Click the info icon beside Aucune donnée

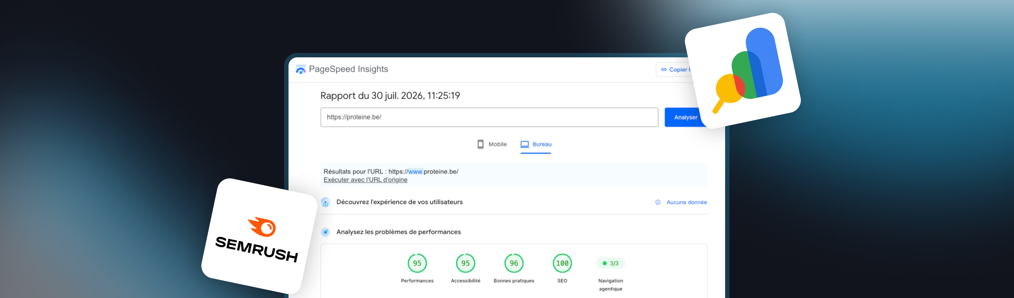(657, 202)
